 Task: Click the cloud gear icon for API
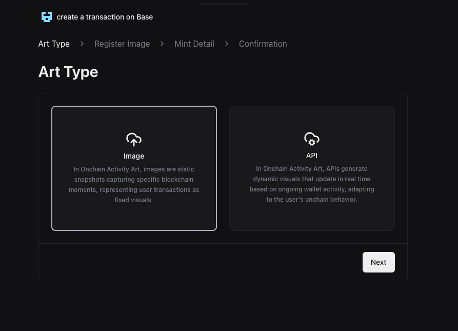[312, 139]
